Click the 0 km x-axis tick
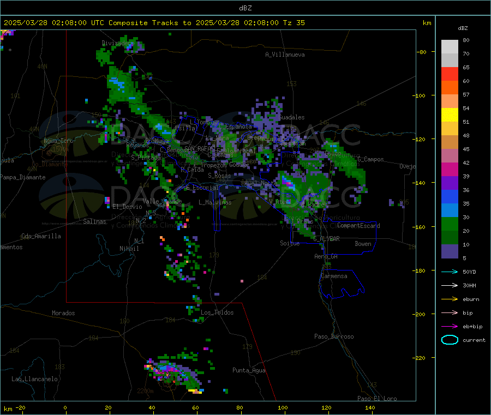 (65, 407)
